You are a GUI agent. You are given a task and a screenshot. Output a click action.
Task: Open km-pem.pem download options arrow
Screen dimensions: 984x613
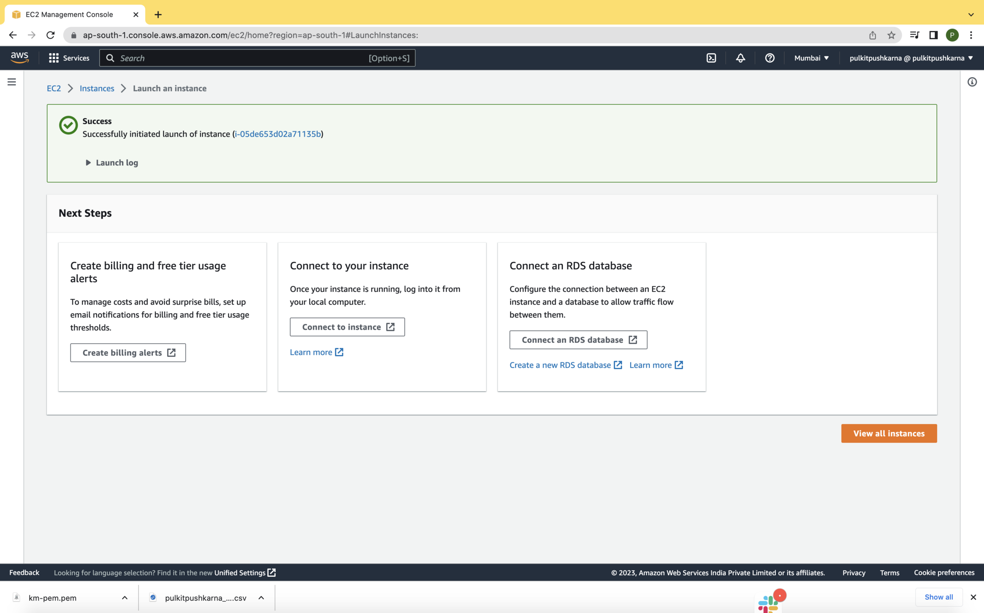(125, 598)
